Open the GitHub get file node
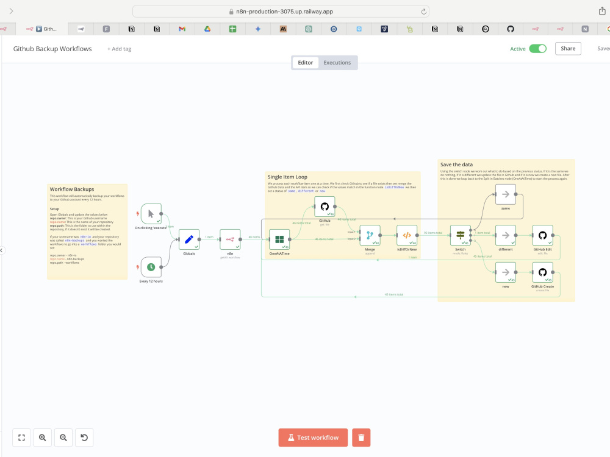Viewport: 610px width, 457px height. coord(325,207)
